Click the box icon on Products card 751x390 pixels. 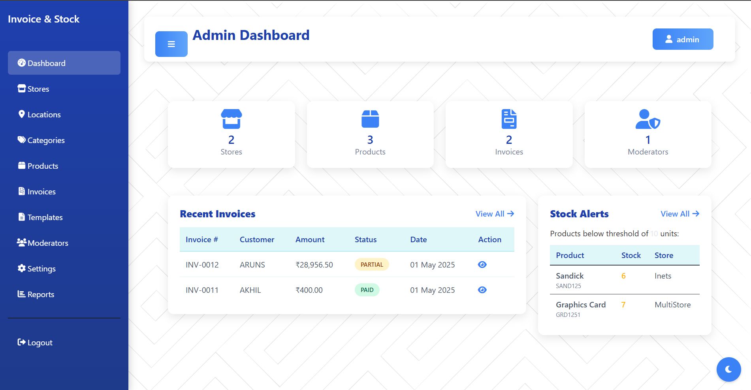click(x=370, y=119)
